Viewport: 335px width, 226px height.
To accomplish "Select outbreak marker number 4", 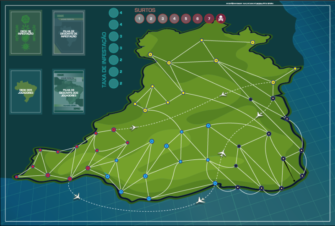I will pos(174,18).
